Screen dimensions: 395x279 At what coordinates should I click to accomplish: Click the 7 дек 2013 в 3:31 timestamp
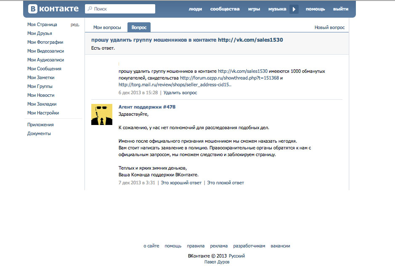click(x=137, y=183)
